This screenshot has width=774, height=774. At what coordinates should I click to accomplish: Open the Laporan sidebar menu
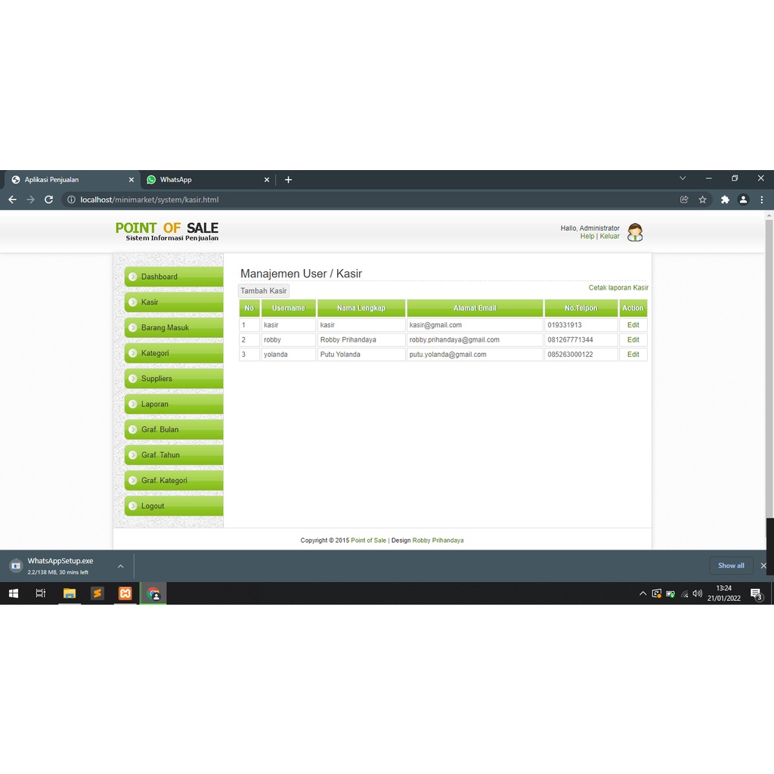point(174,404)
